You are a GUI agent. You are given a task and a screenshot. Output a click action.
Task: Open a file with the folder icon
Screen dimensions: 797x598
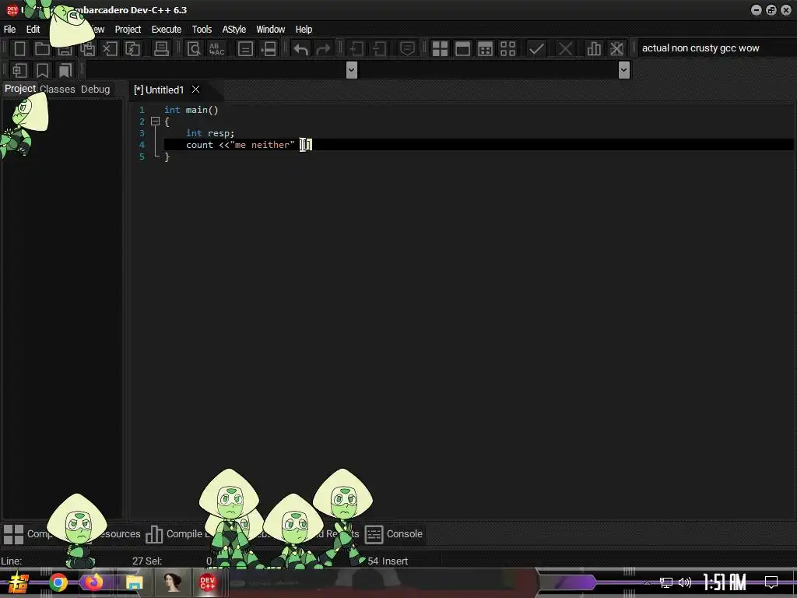(42, 49)
